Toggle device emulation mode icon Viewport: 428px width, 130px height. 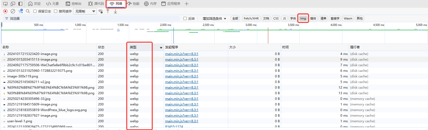(x=13, y=4)
